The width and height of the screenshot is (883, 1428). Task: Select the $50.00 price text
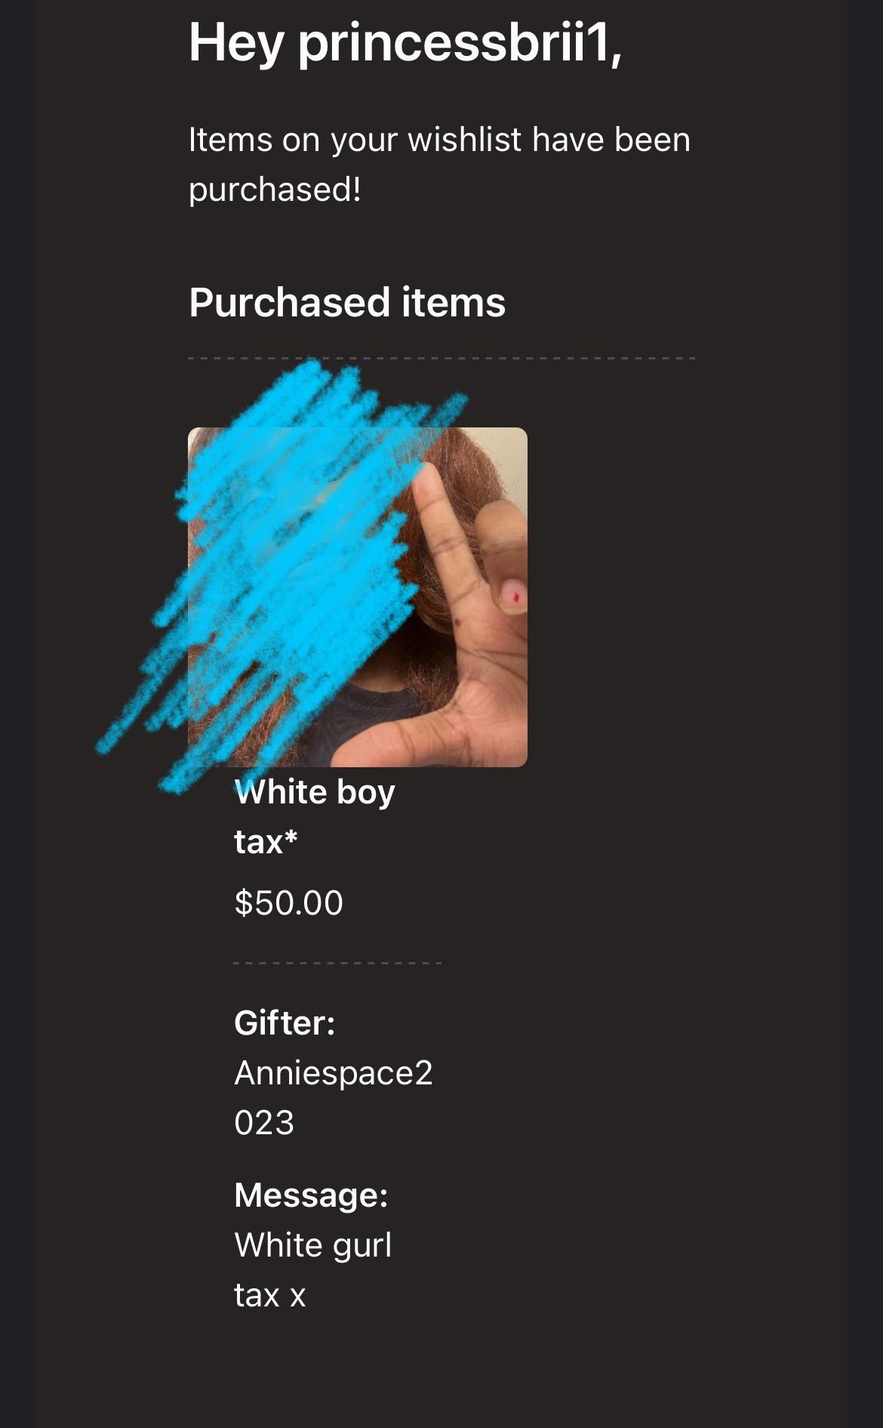tap(289, 903)
